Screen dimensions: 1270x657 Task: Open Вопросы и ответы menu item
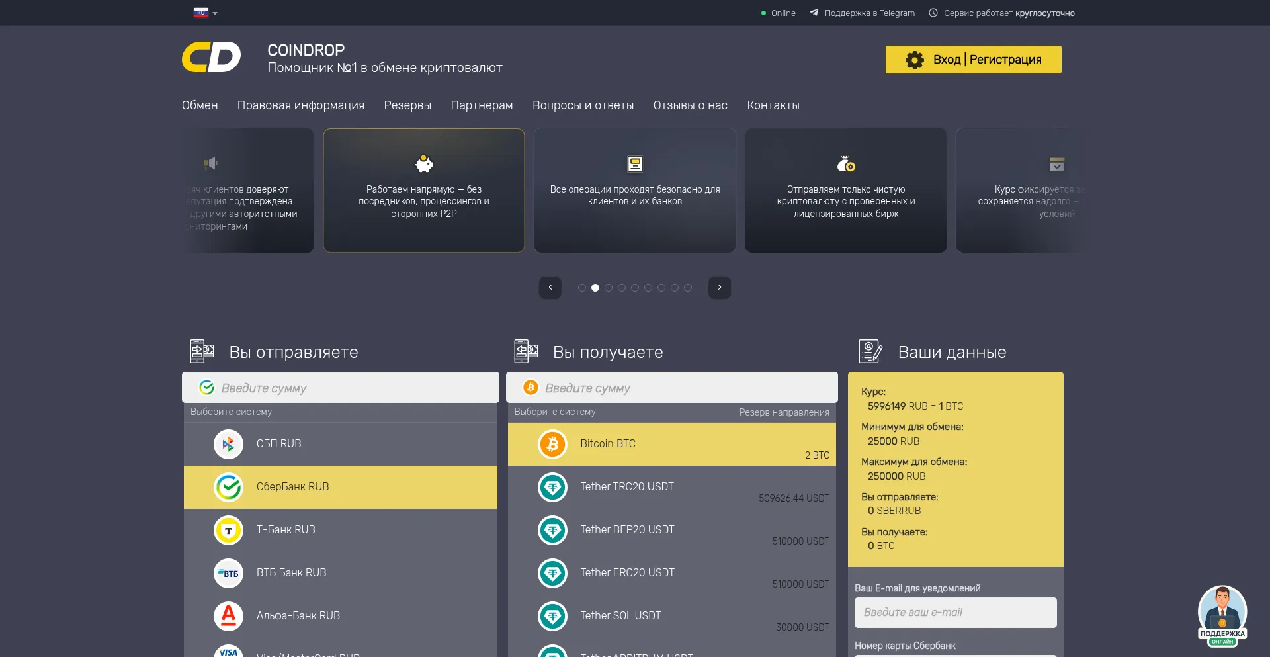point(583,105)
